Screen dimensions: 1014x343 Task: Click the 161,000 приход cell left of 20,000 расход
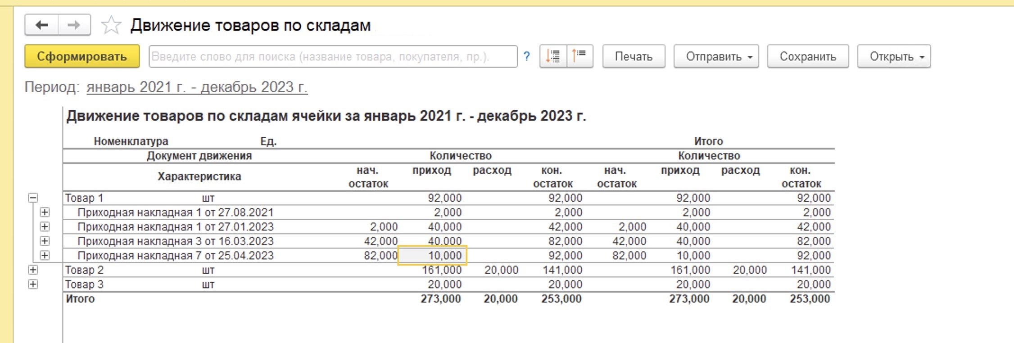coord(442,270)
